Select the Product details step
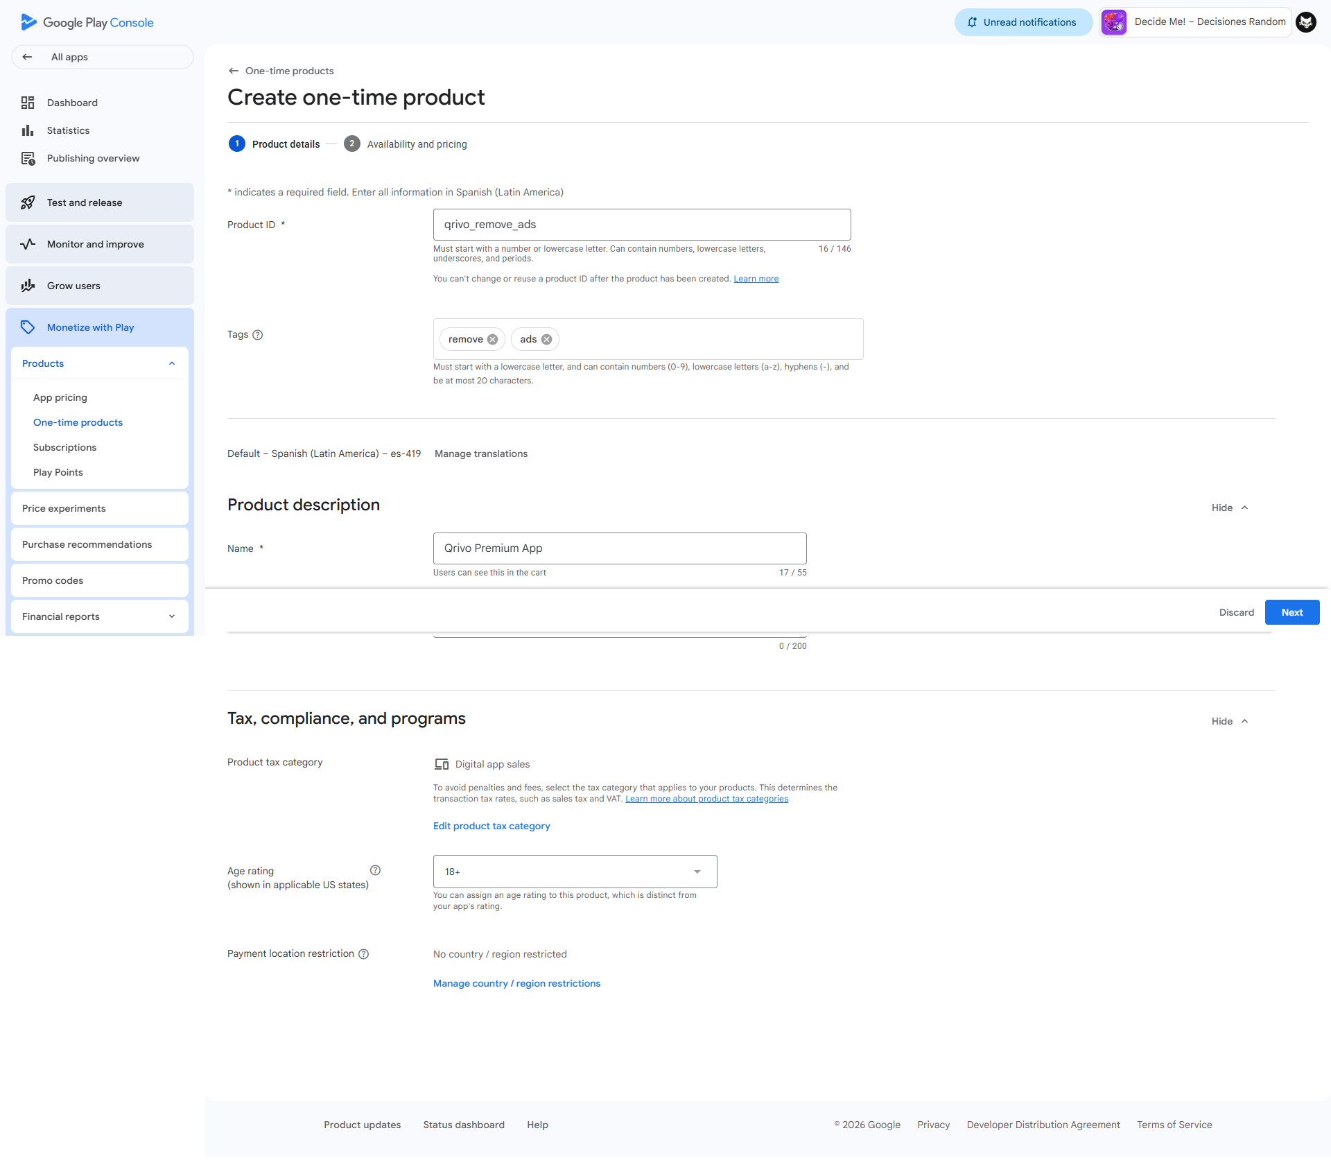The width and height of the screenshot is (1331, 1160). tap(275, 144)
